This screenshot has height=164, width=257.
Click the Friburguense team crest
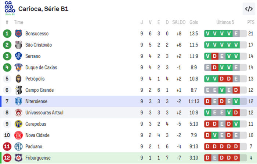(18, 158)
